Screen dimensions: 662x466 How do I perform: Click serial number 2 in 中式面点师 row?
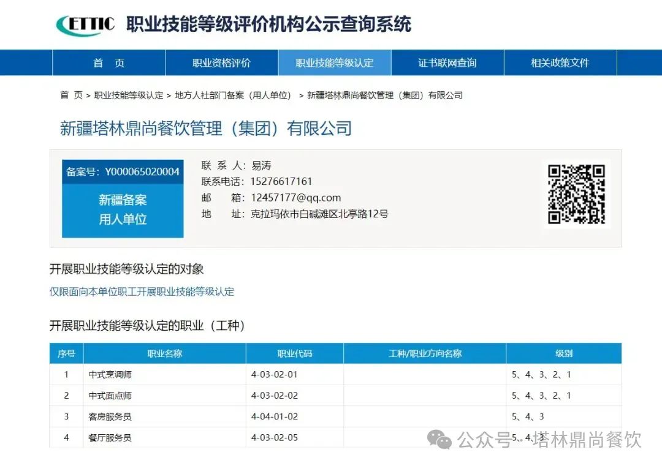66,396
